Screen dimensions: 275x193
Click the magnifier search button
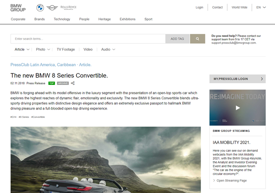pyautogui.click(x=197, y=39)
